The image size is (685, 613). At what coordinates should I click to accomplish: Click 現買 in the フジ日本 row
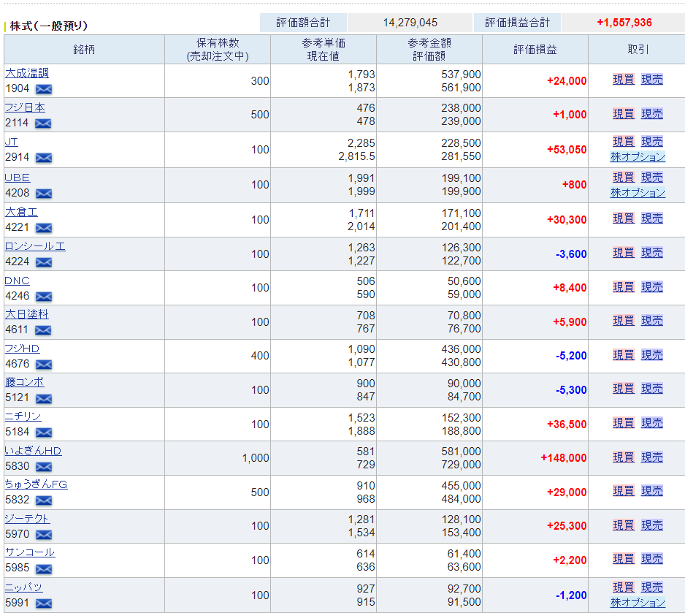tap(624, 114)
